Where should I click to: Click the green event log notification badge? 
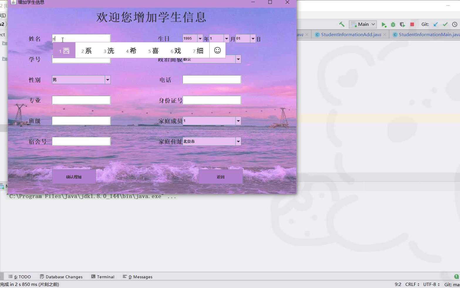(456, 277)
